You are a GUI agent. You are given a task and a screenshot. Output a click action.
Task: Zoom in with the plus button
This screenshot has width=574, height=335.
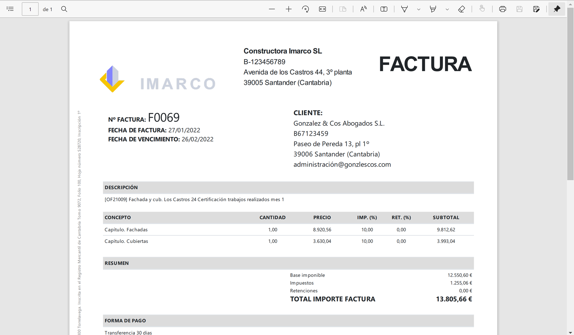click(289, 9)
